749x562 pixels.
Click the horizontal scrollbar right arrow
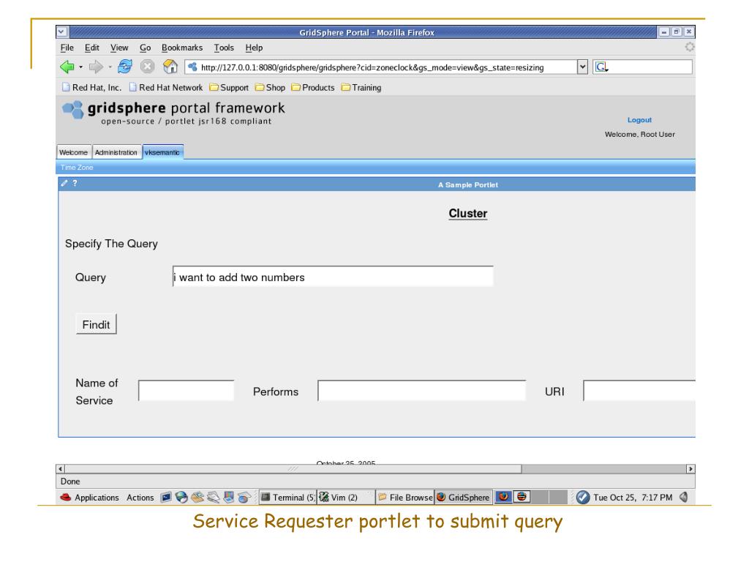690,469
